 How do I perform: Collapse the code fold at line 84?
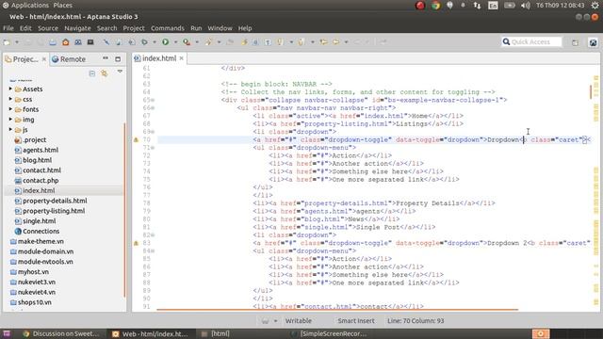point(153,251)
